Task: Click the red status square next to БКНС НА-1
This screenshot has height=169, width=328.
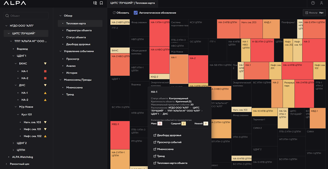Action: (45, 71)
